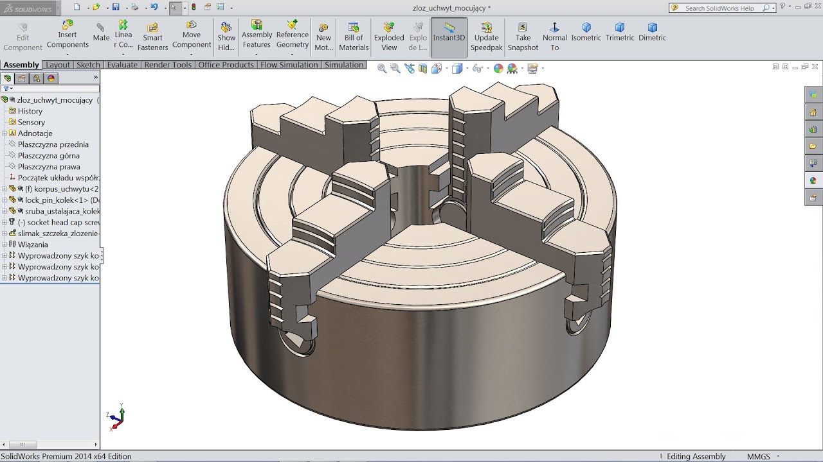Screen dimensions: 823x462
Task: Expand the korpus_uchwytu component node
Action: [x=5, y=189]
